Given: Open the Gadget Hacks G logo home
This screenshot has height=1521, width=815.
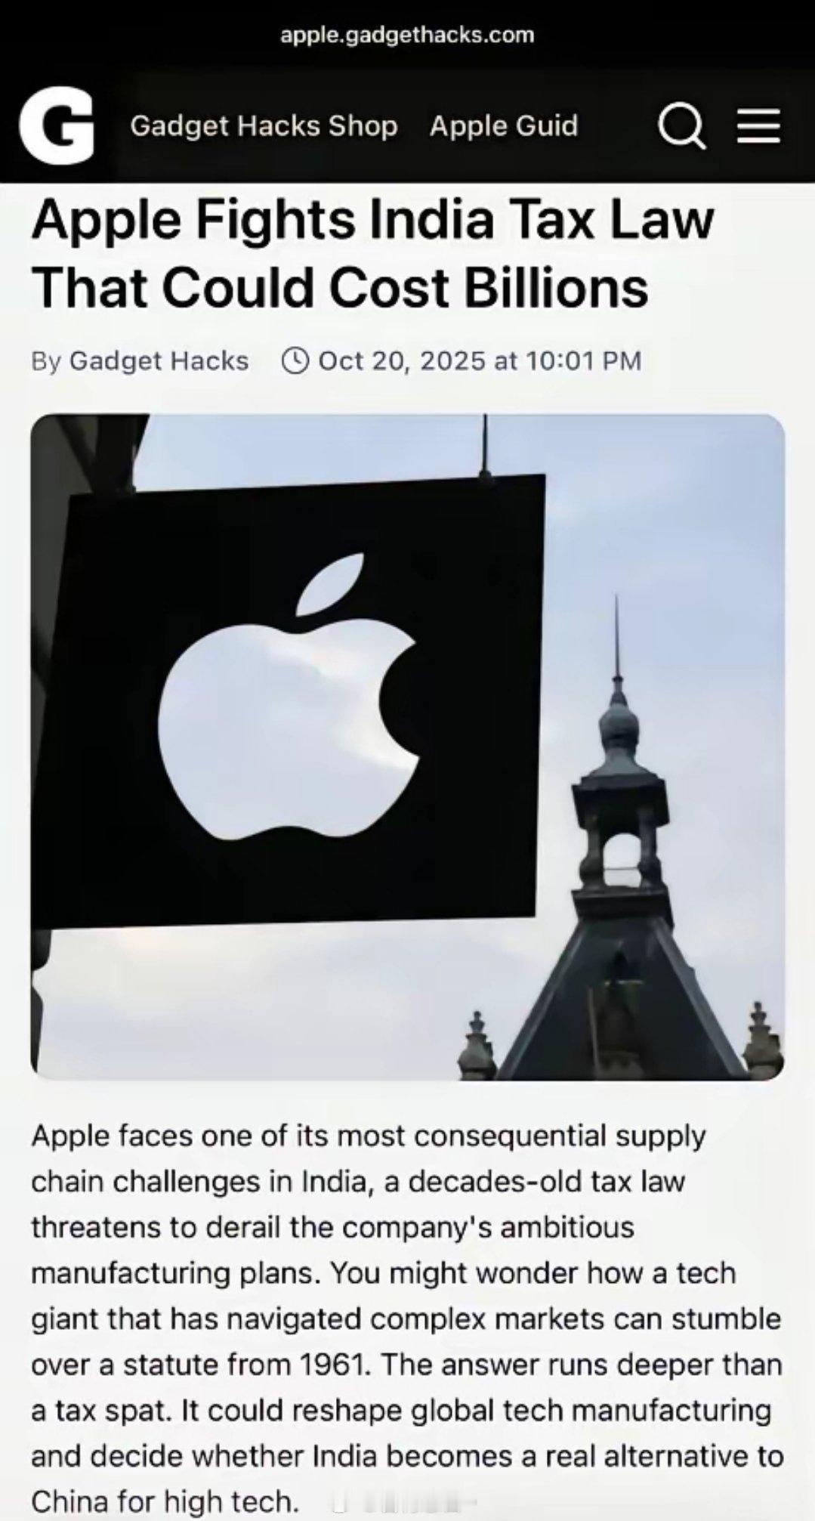Looking at the screenshot, I should (x=57, y=126).
